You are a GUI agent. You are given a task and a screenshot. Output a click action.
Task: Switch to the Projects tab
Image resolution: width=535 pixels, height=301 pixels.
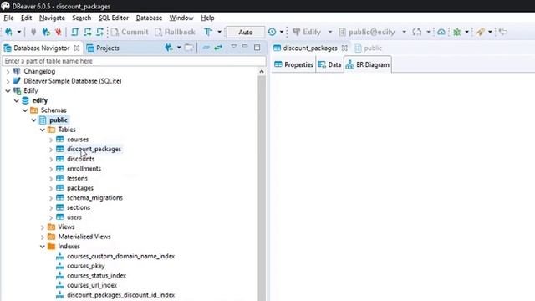[103, 48]
